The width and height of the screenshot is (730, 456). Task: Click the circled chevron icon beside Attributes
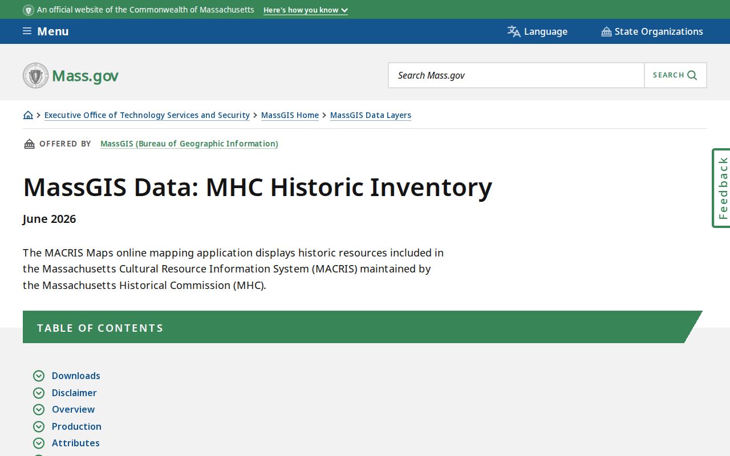[x=39, y=443]
